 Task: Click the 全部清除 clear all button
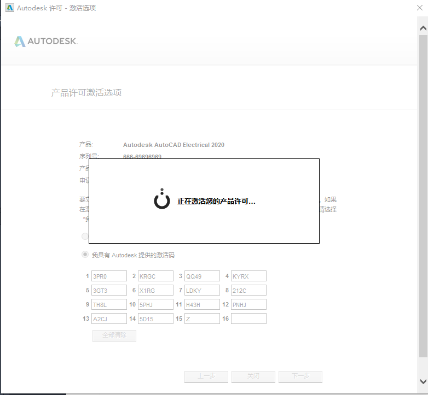click(114, 335)
